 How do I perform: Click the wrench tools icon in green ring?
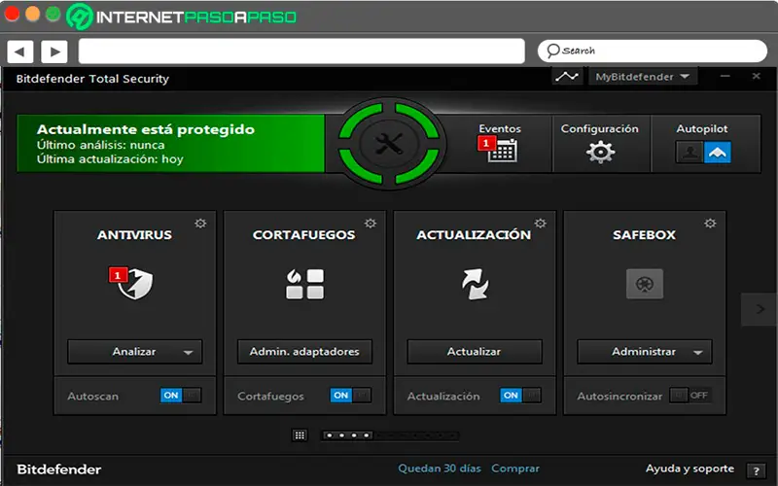pos(389,144)
